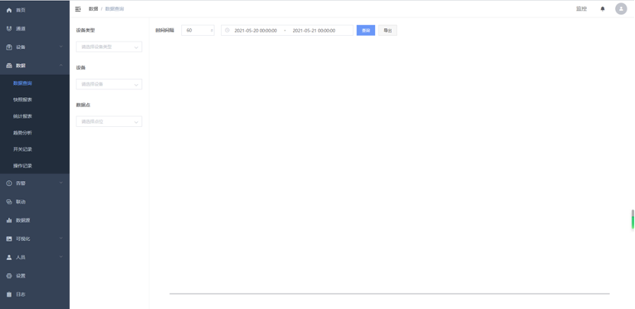
Task: Click the 联动 linkage icon
Action: point(9,202)
